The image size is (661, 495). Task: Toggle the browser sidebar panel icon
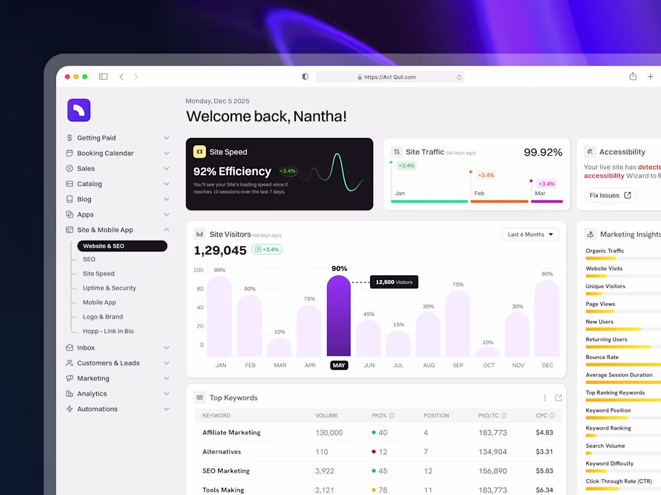pyautogui.click(x=103, y=77)
